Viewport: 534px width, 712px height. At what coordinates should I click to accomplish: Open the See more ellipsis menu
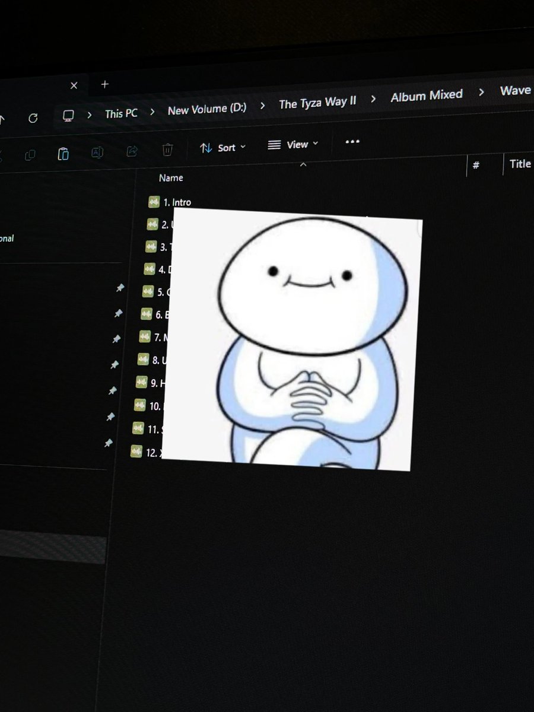[352, 142]
